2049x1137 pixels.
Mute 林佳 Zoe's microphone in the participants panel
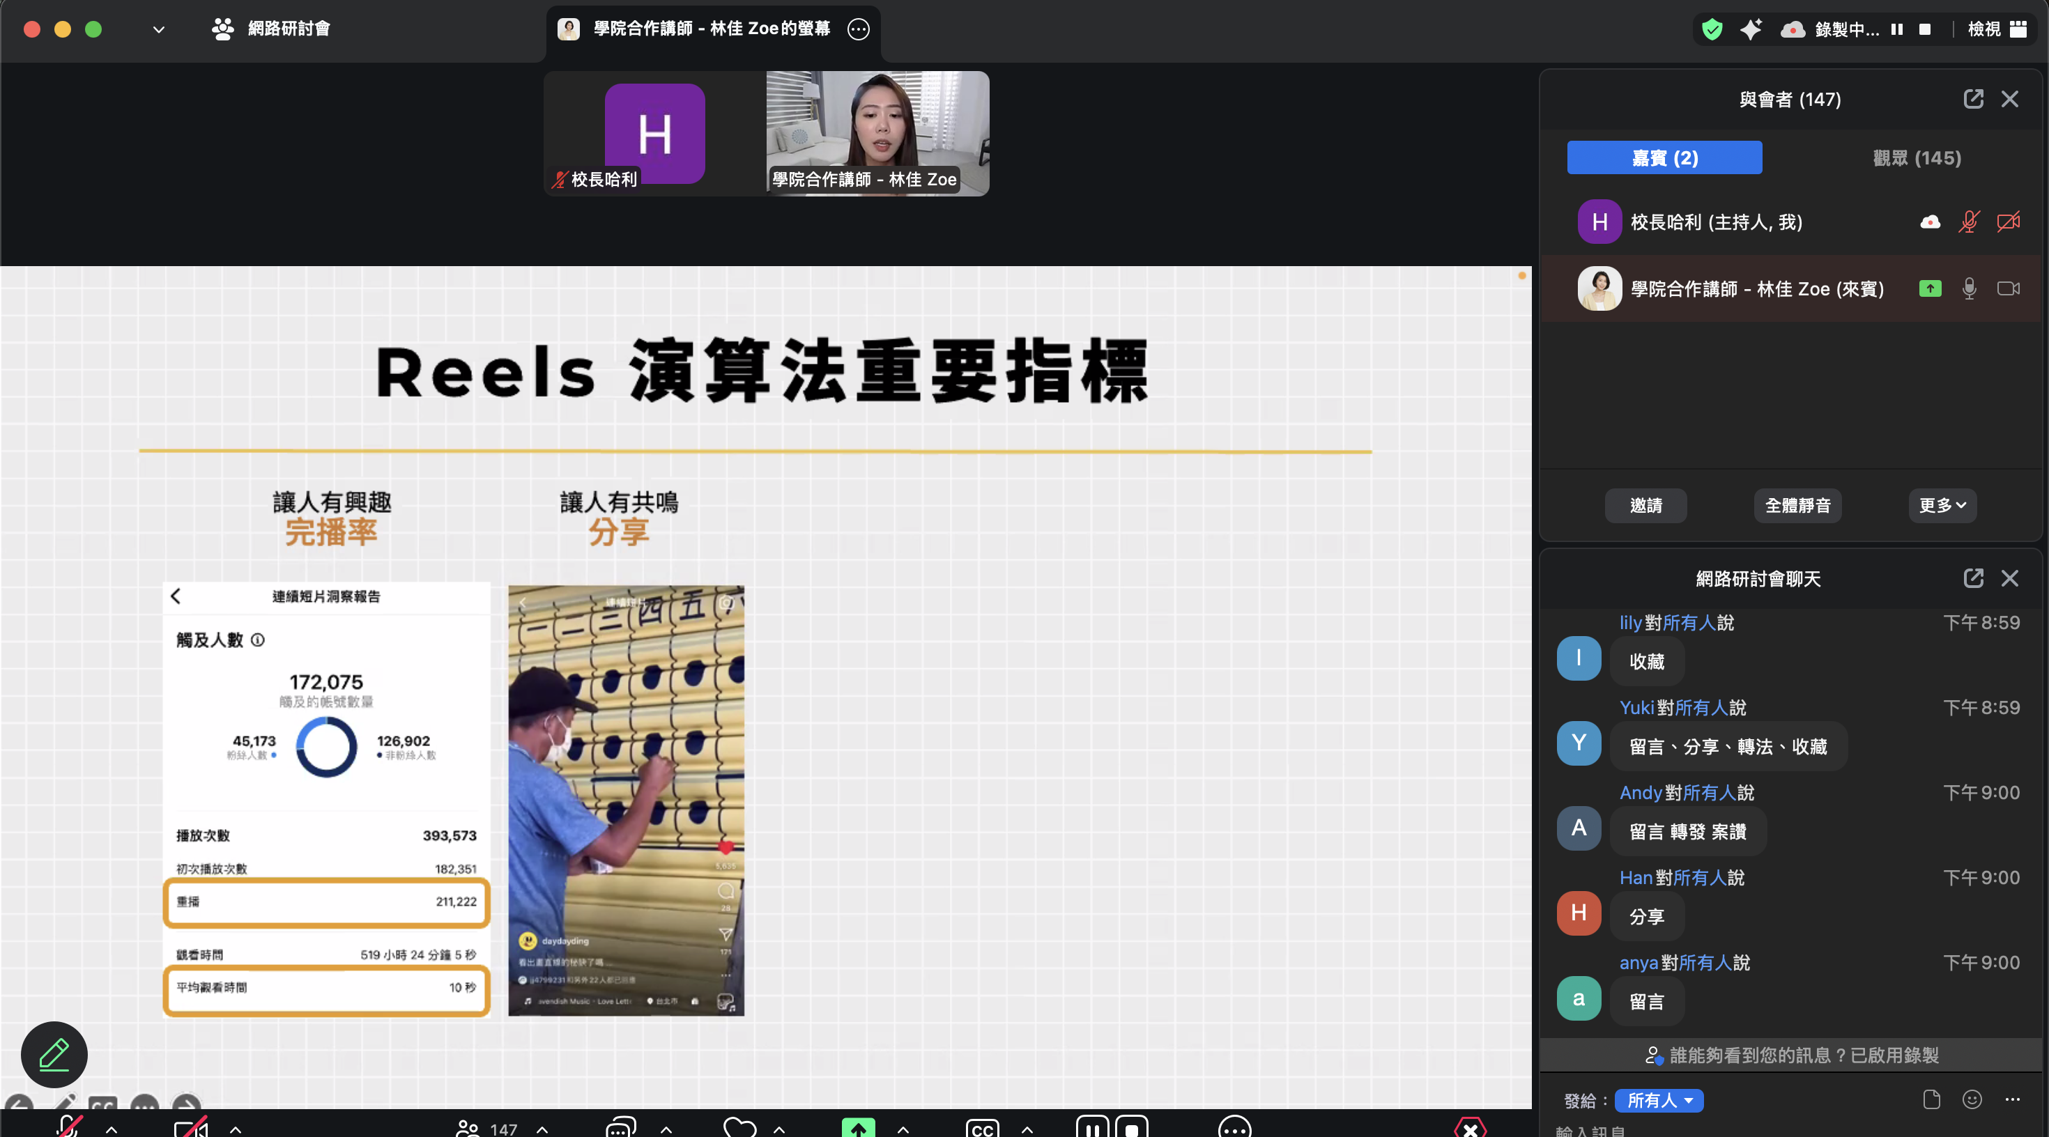pos(1969,288)
